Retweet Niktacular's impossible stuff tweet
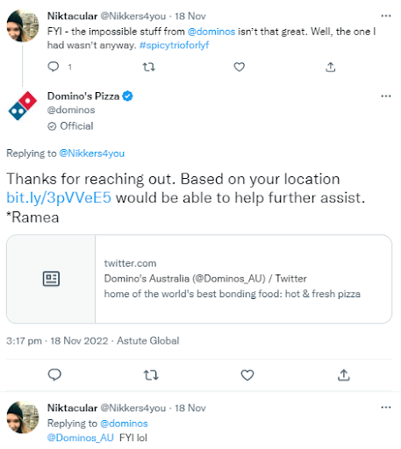Screen dimensions: 401x449 [x=149, y=68]
